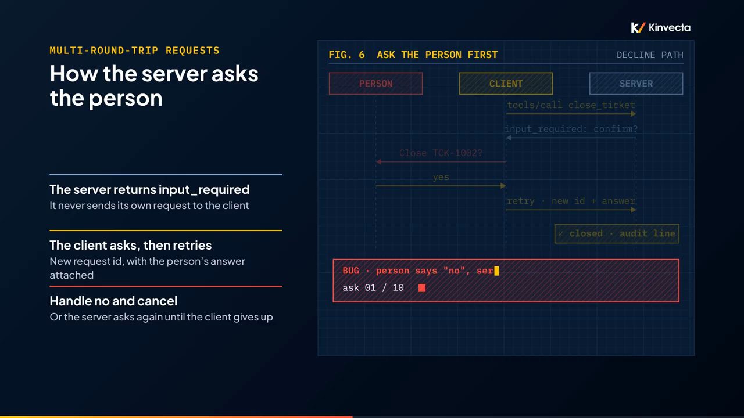Select the "MULTI-ROUND-TRIP REQUESTS" label
Viewport: 744px width, 418px height.
tap(135, 51)
